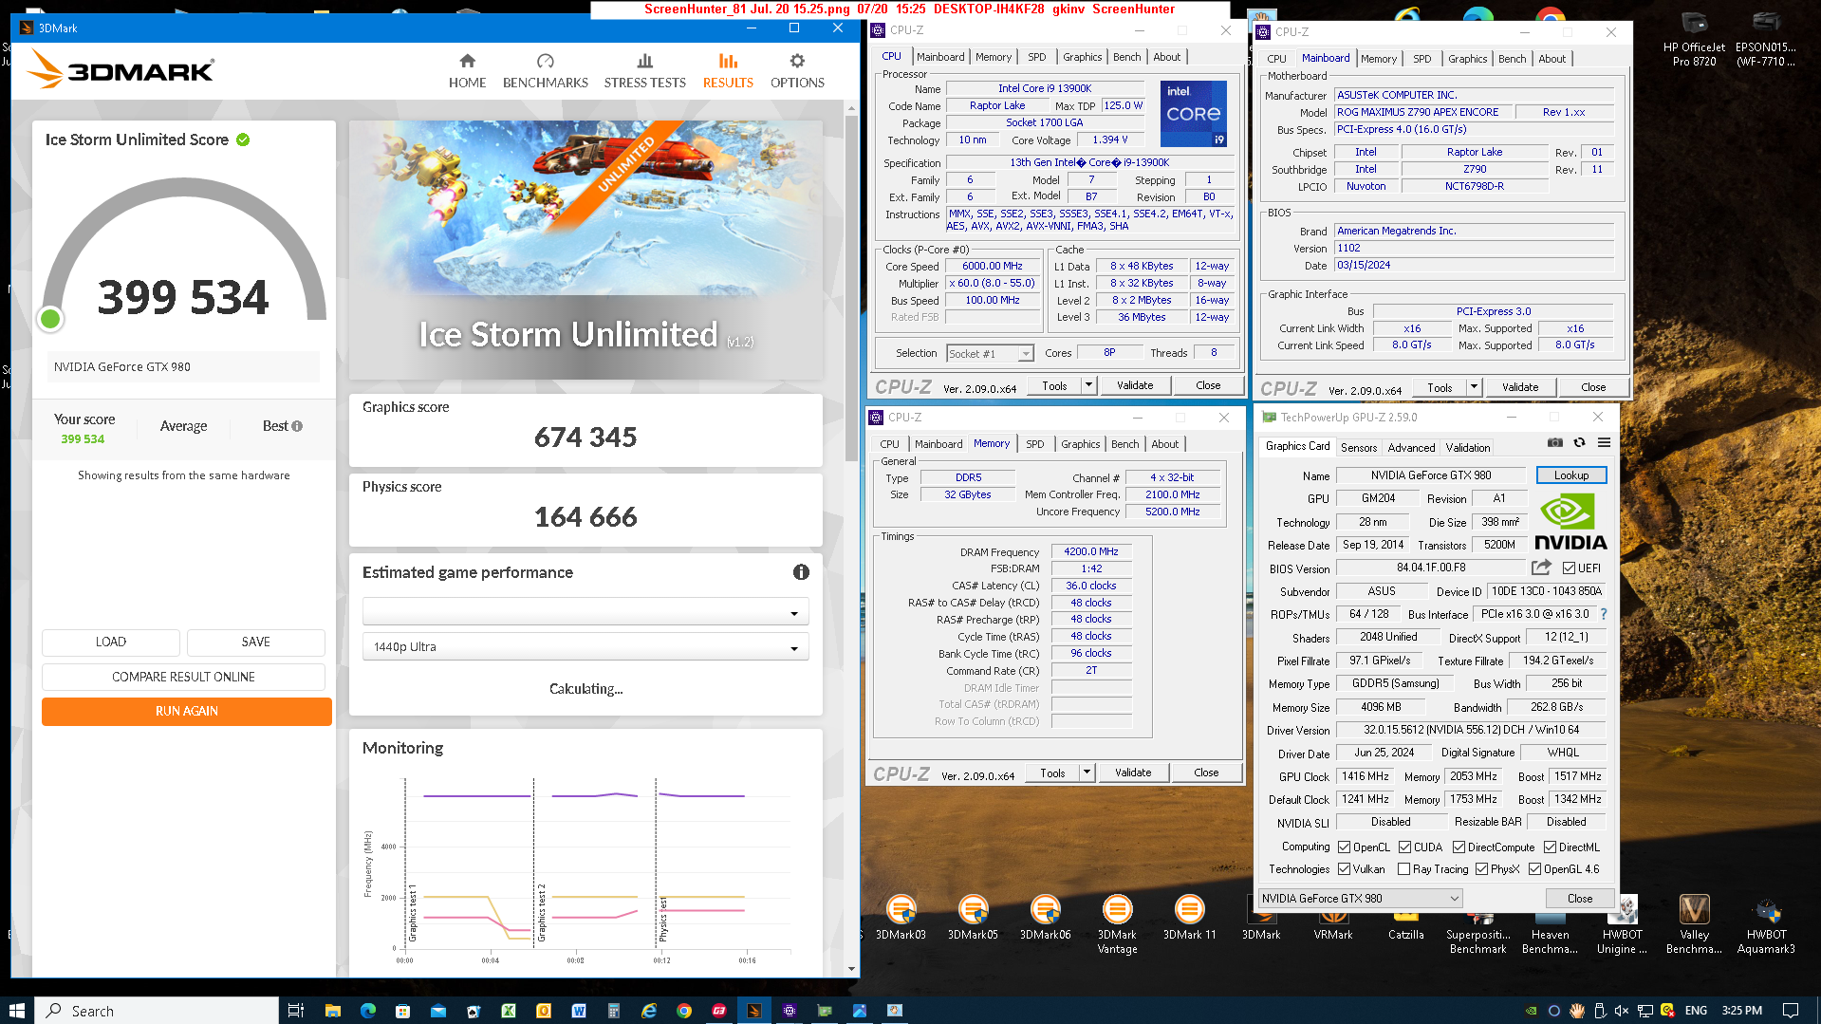Toggle the PhysX checkbox
Screen dimensions: 1821x1024
1481,868
